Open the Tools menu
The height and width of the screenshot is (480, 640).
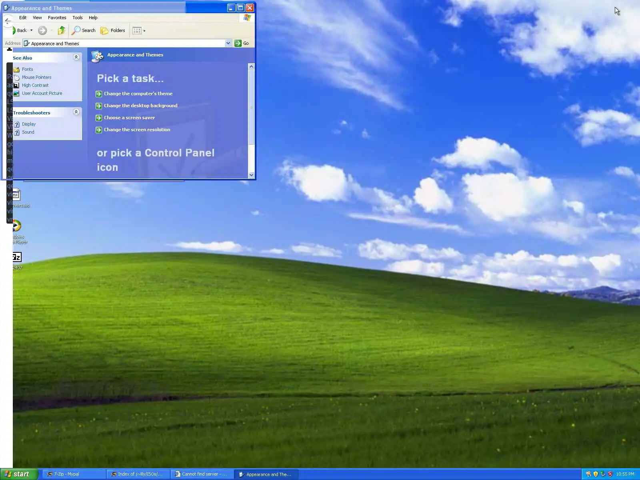click(78, 18)
